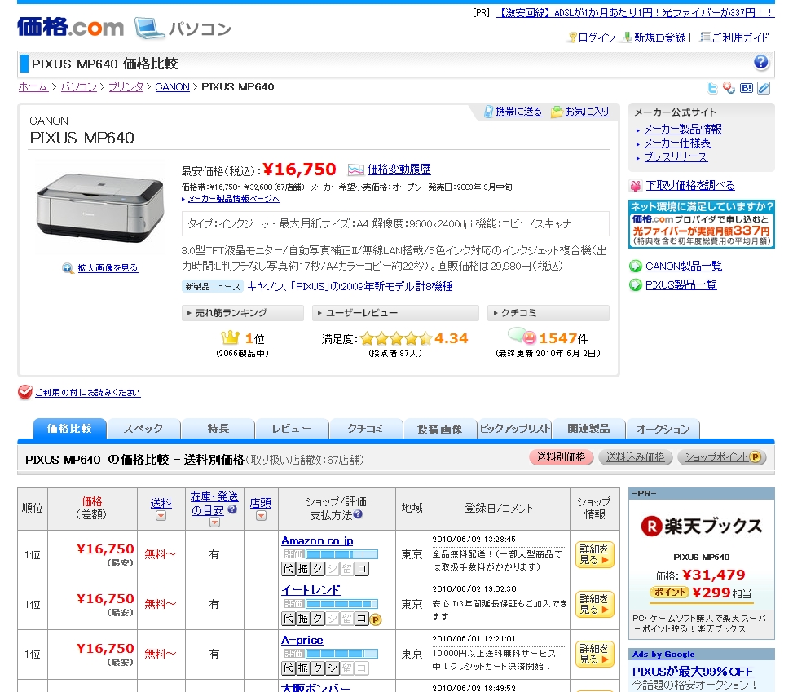793x692 pixels.
Task: Click green arrow icon beside PIXUS製品一覧
Action: click(x=635, y=284)
